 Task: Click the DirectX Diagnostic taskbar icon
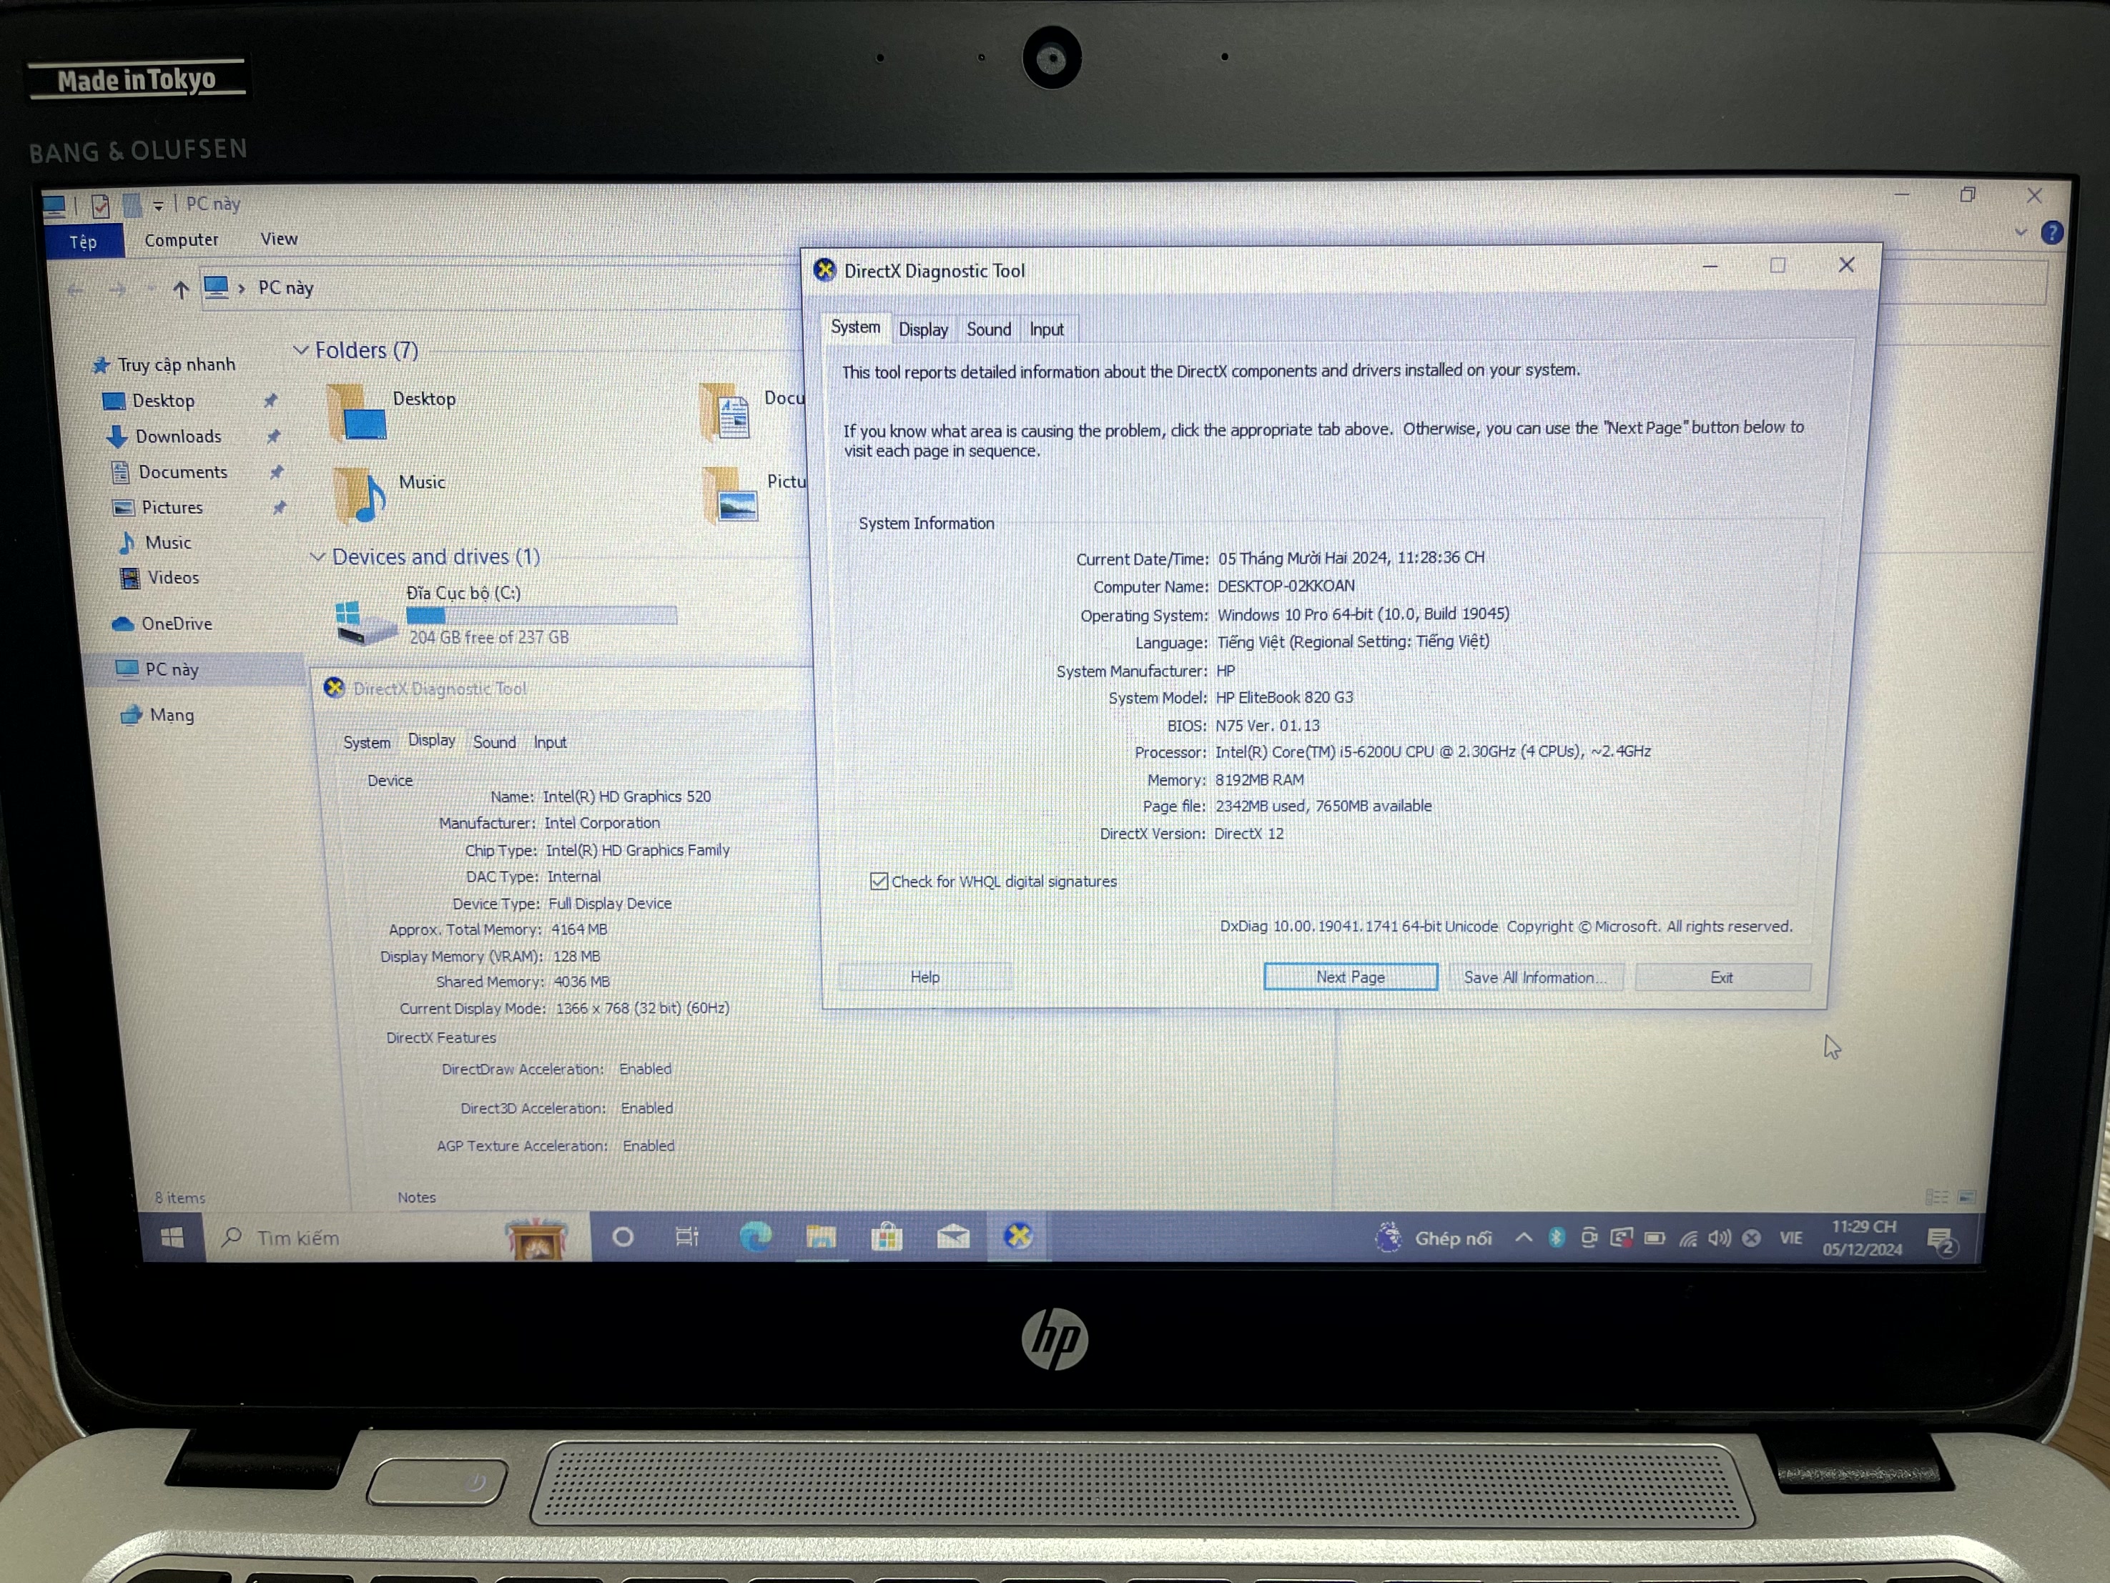click(x=1017, y=1236)
